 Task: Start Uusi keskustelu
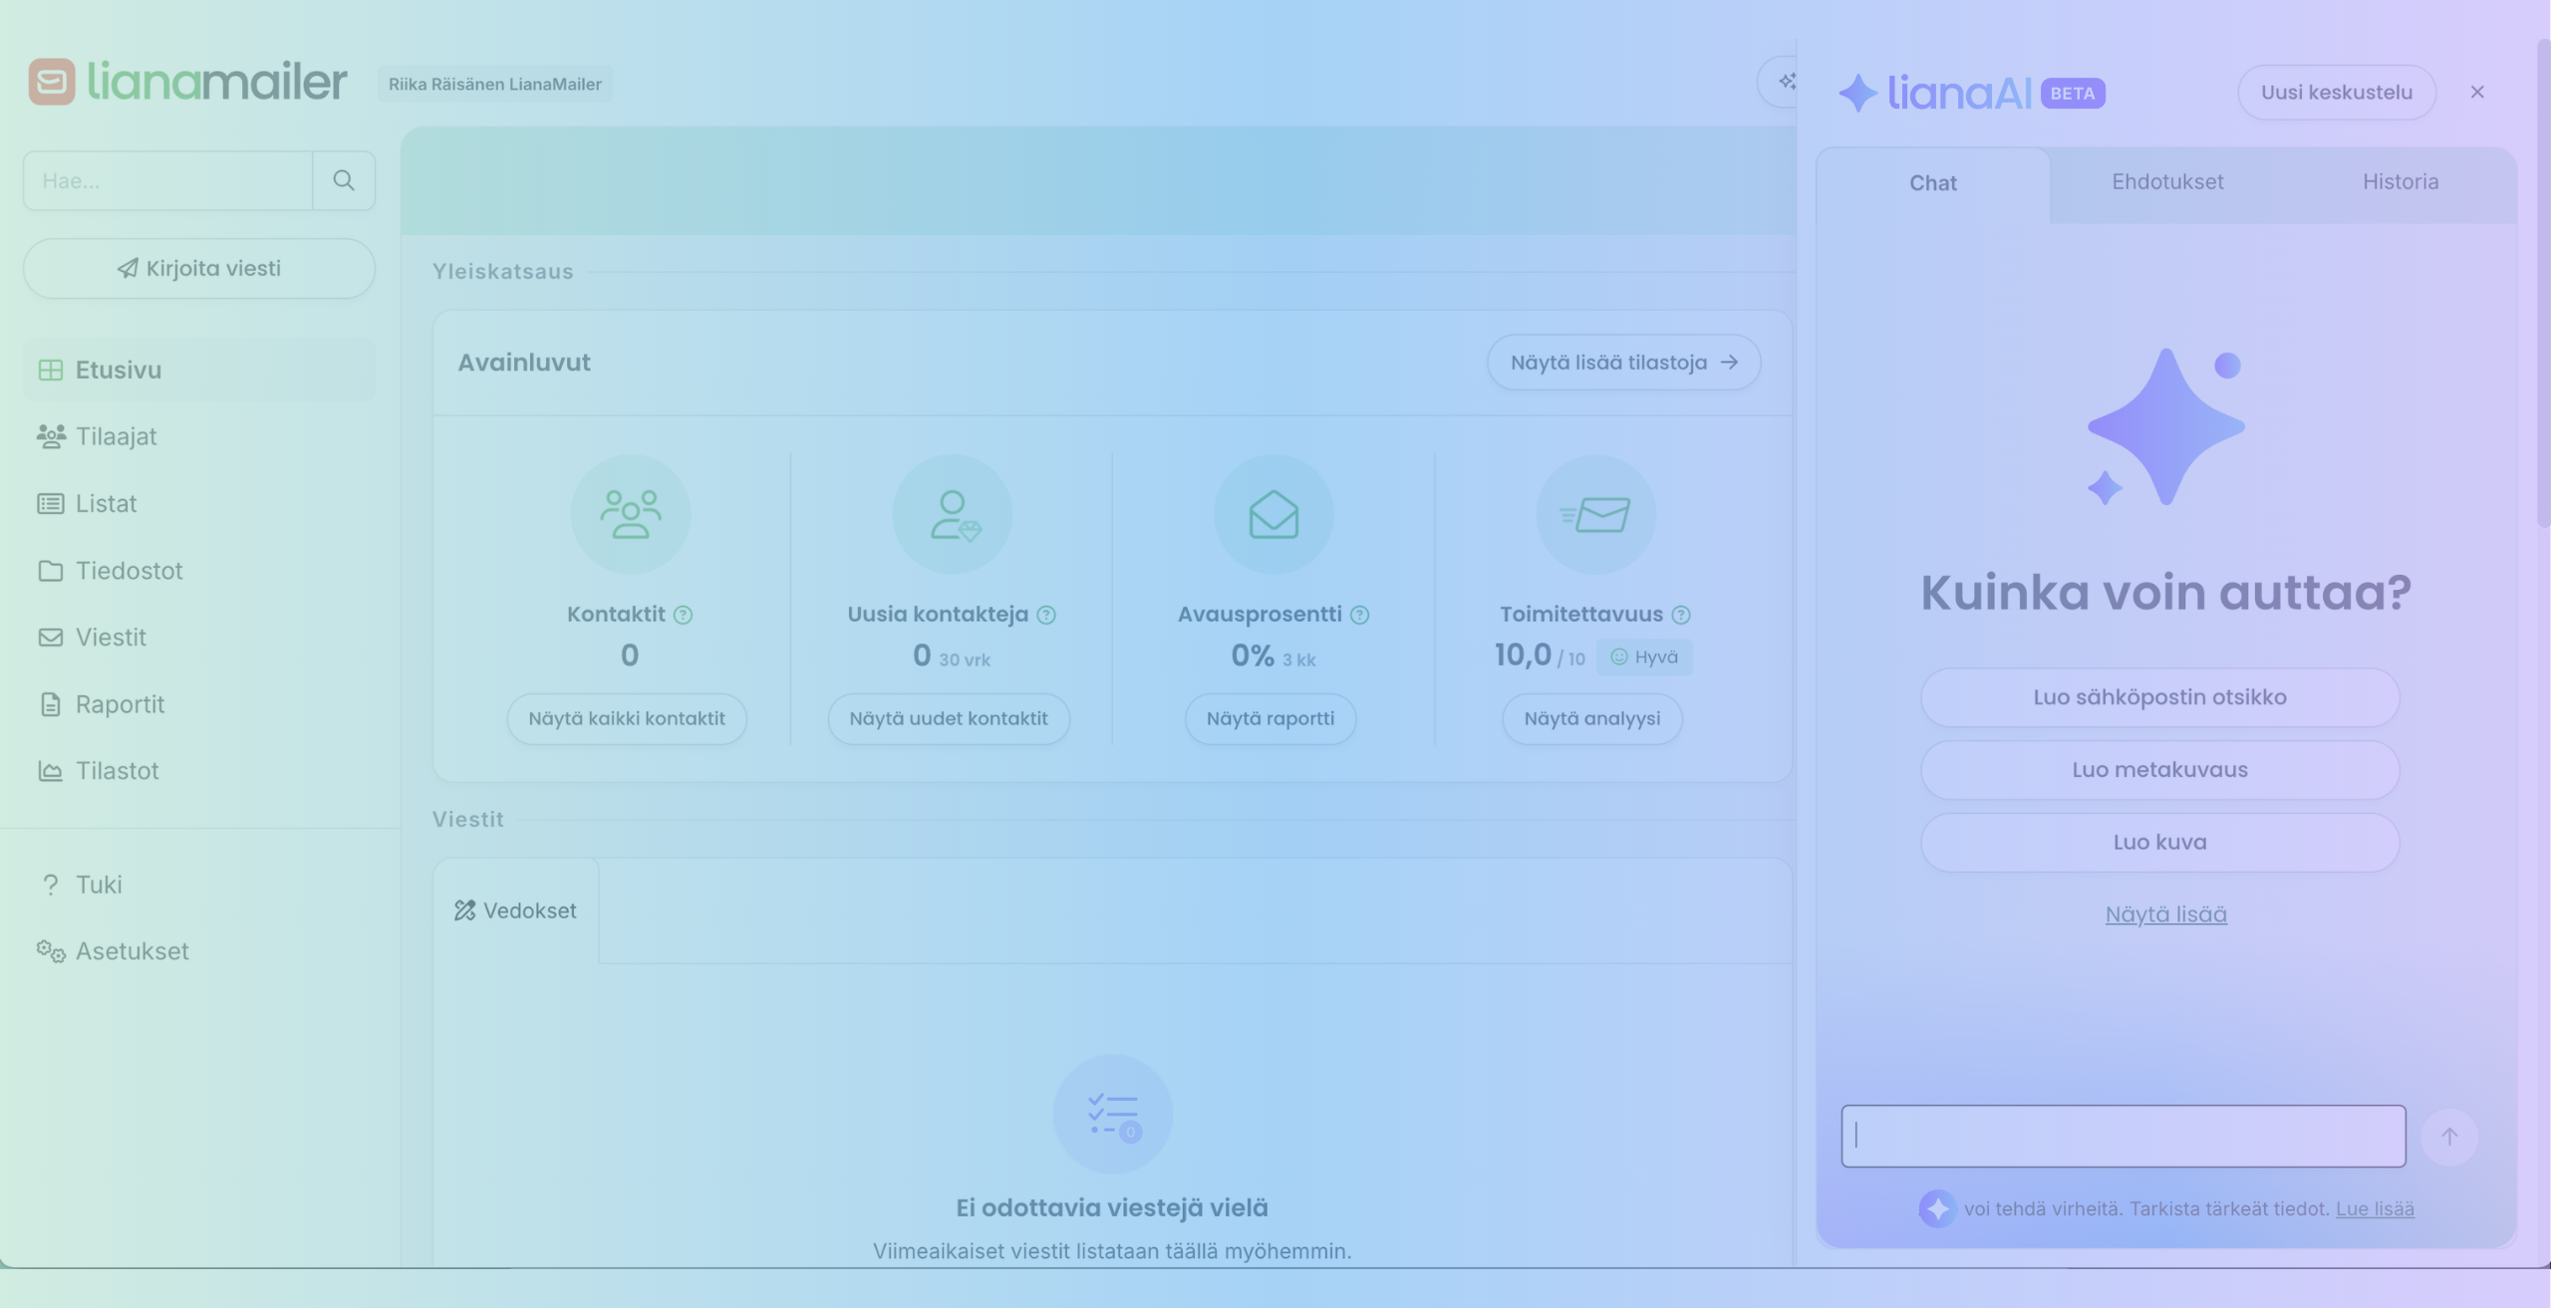pyautogui.click(x=2336, y=93)
